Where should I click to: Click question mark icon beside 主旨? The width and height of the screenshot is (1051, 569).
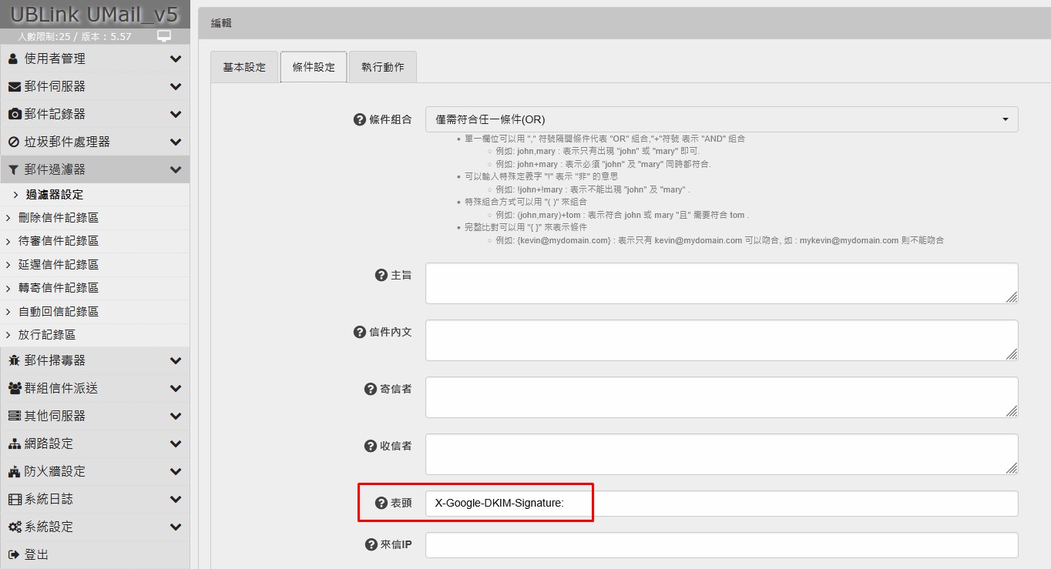pyautogui.click(x=381, y=275)
